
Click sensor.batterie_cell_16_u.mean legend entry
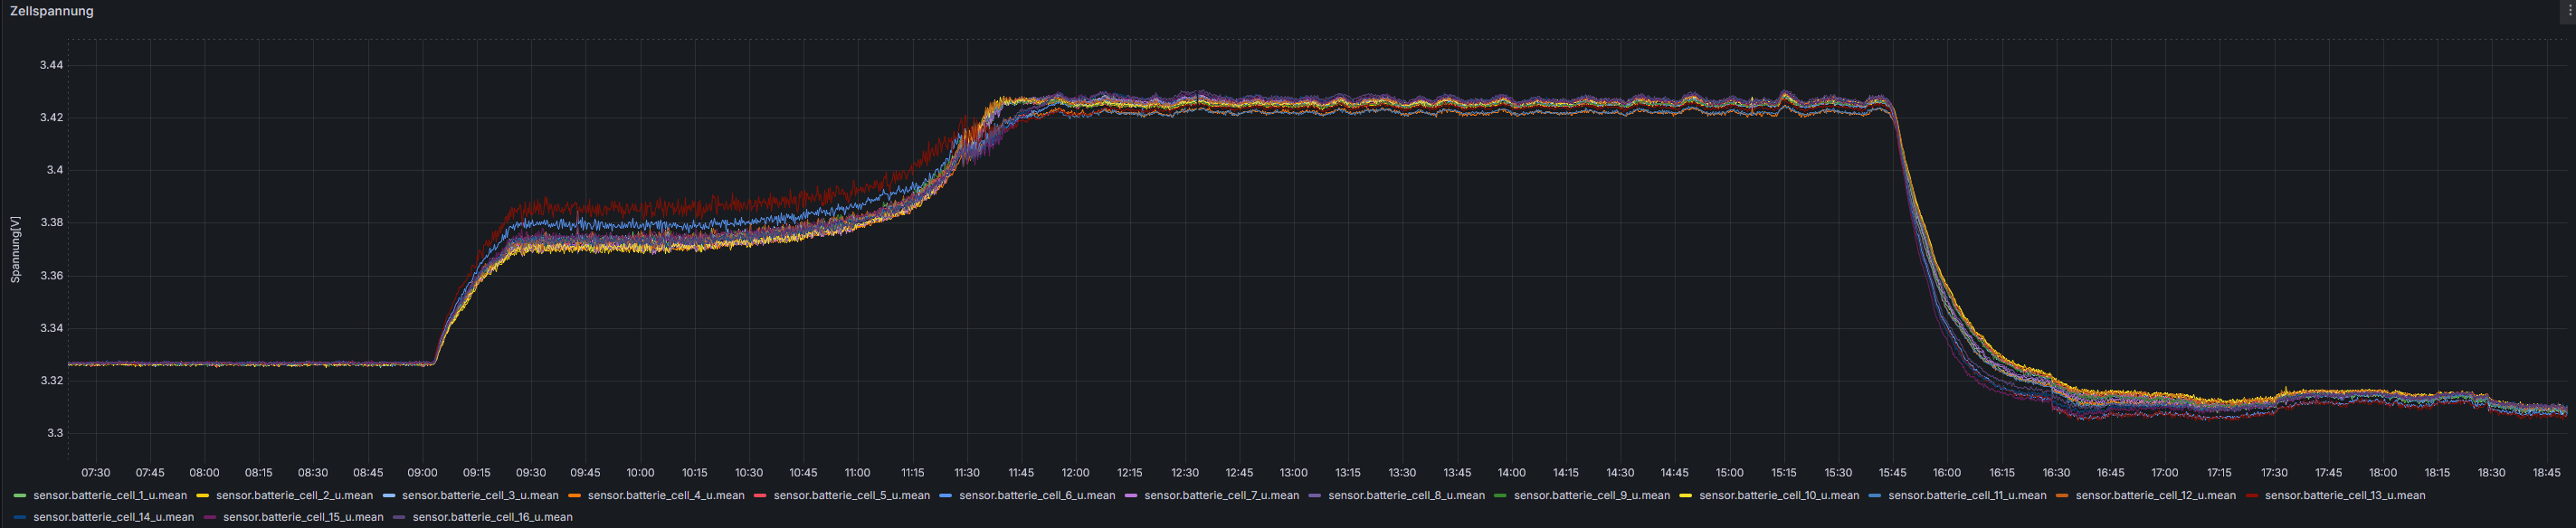tap(492, 517)
